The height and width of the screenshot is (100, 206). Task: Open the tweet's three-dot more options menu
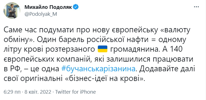(x=196, y=7)
